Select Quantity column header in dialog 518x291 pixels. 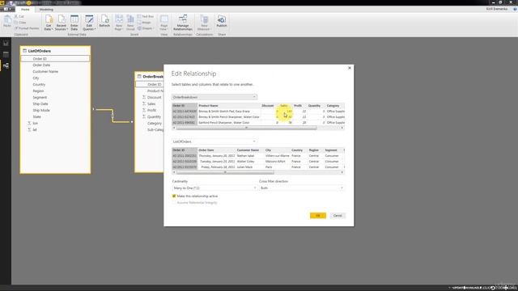(314, 106)
